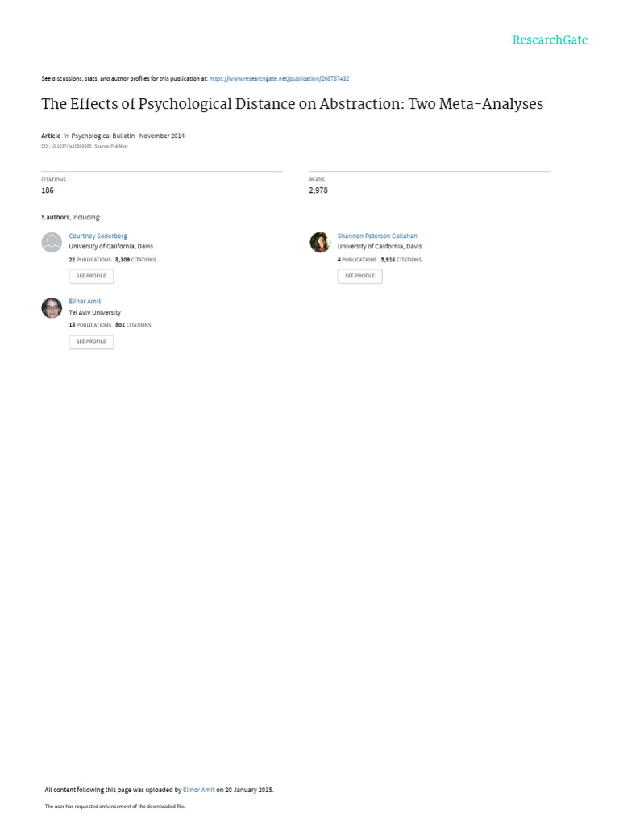The height and width of the screenshot is (826, 619).
Task: Click the ResearchGate logo
Action: (x=550, y=40)
